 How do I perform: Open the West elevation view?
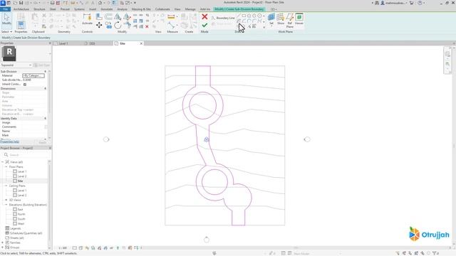click(21, 224)
